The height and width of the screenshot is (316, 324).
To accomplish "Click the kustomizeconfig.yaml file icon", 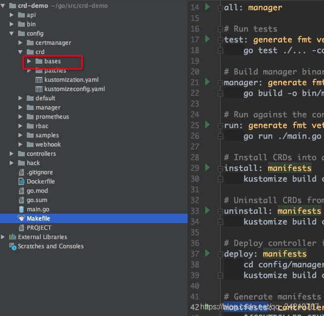I will tap(39, 89).
